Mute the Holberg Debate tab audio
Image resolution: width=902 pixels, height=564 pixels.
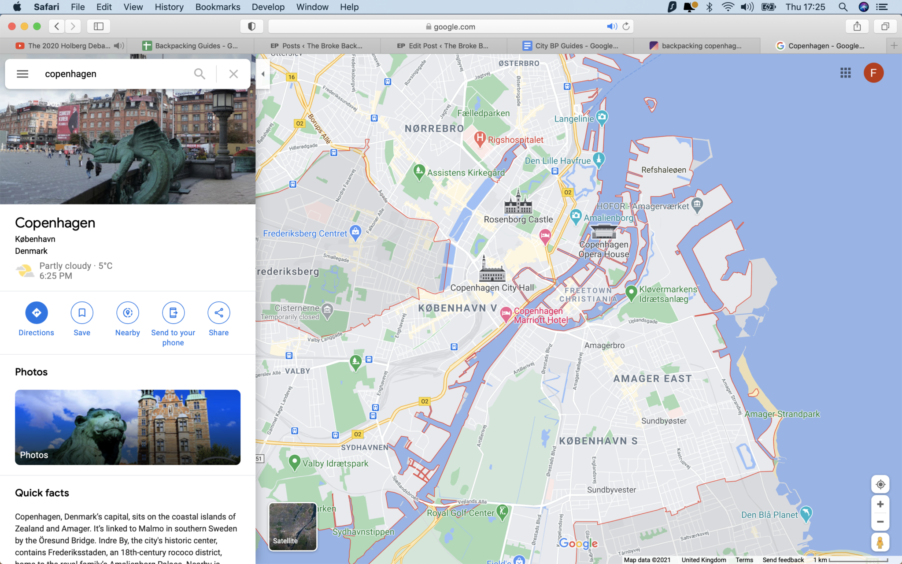(x=118, y=46)
